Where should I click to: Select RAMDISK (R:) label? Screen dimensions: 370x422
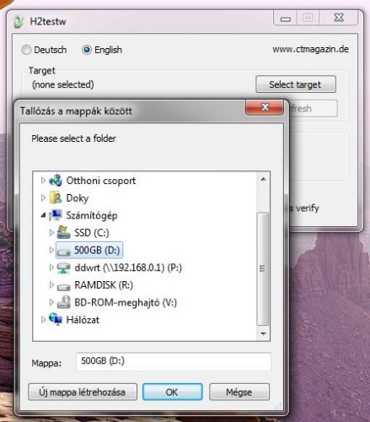(x=104, y=285)
